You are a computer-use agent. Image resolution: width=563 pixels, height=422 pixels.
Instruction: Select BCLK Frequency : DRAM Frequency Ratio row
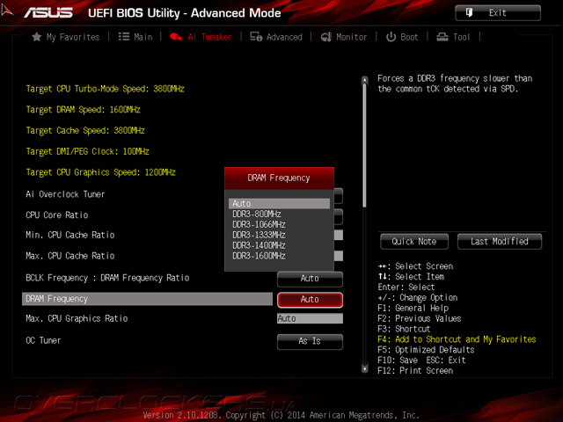pos(107,278)
